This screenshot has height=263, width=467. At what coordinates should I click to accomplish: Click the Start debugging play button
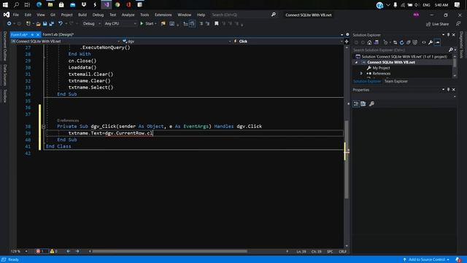point(142,23)
